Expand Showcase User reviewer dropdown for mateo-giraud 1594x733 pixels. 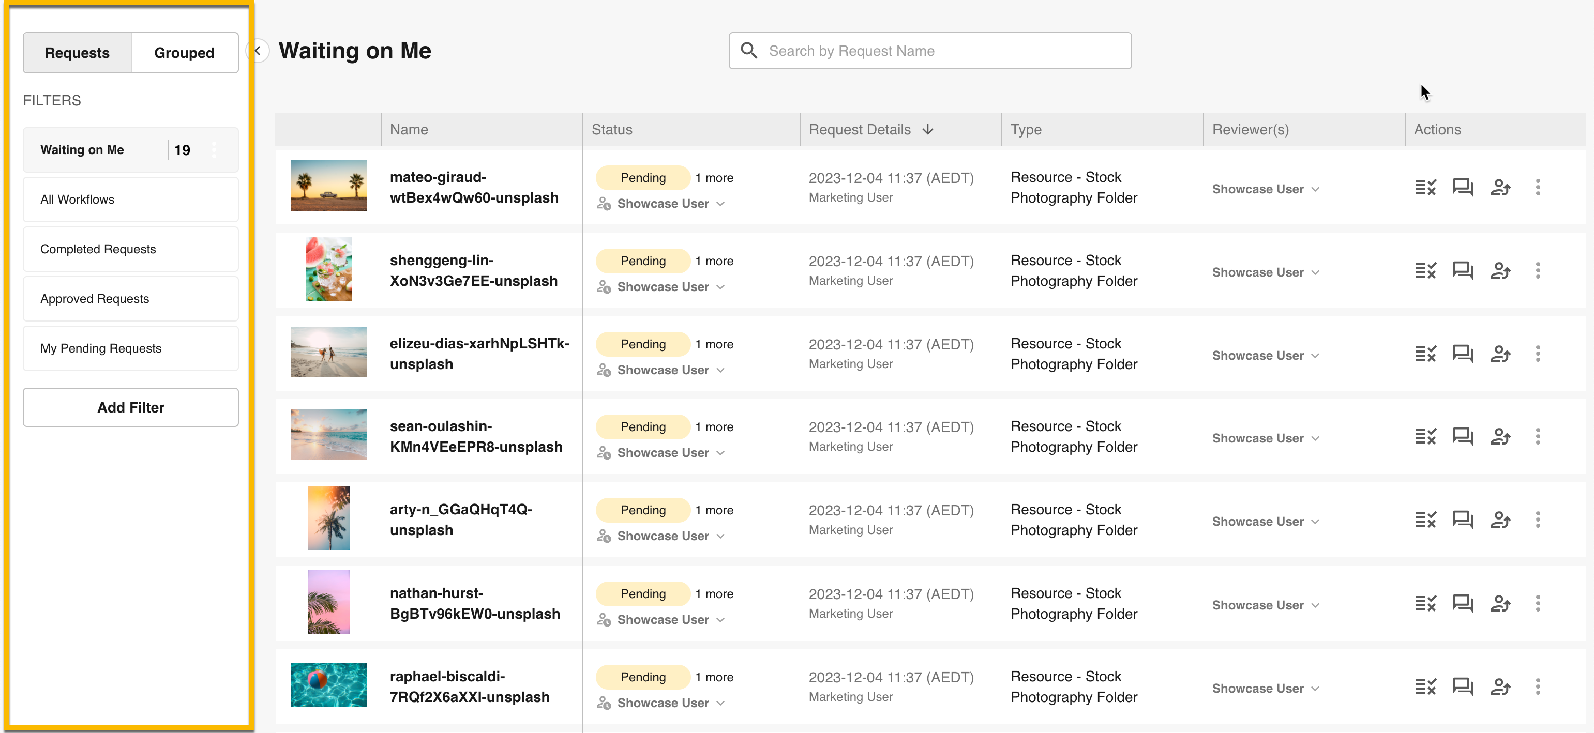[1265, 189]
